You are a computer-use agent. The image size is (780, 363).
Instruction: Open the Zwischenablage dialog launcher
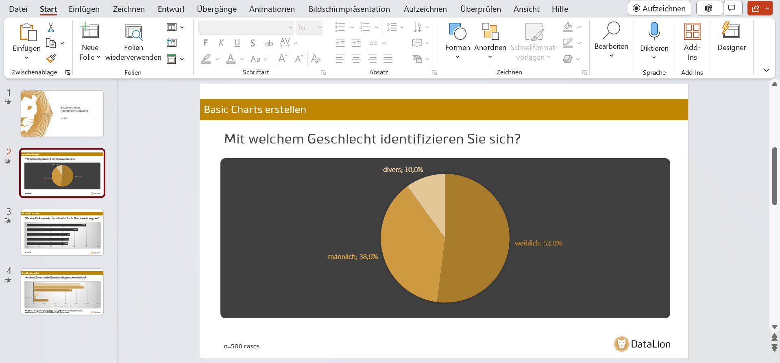coord(68,72)
